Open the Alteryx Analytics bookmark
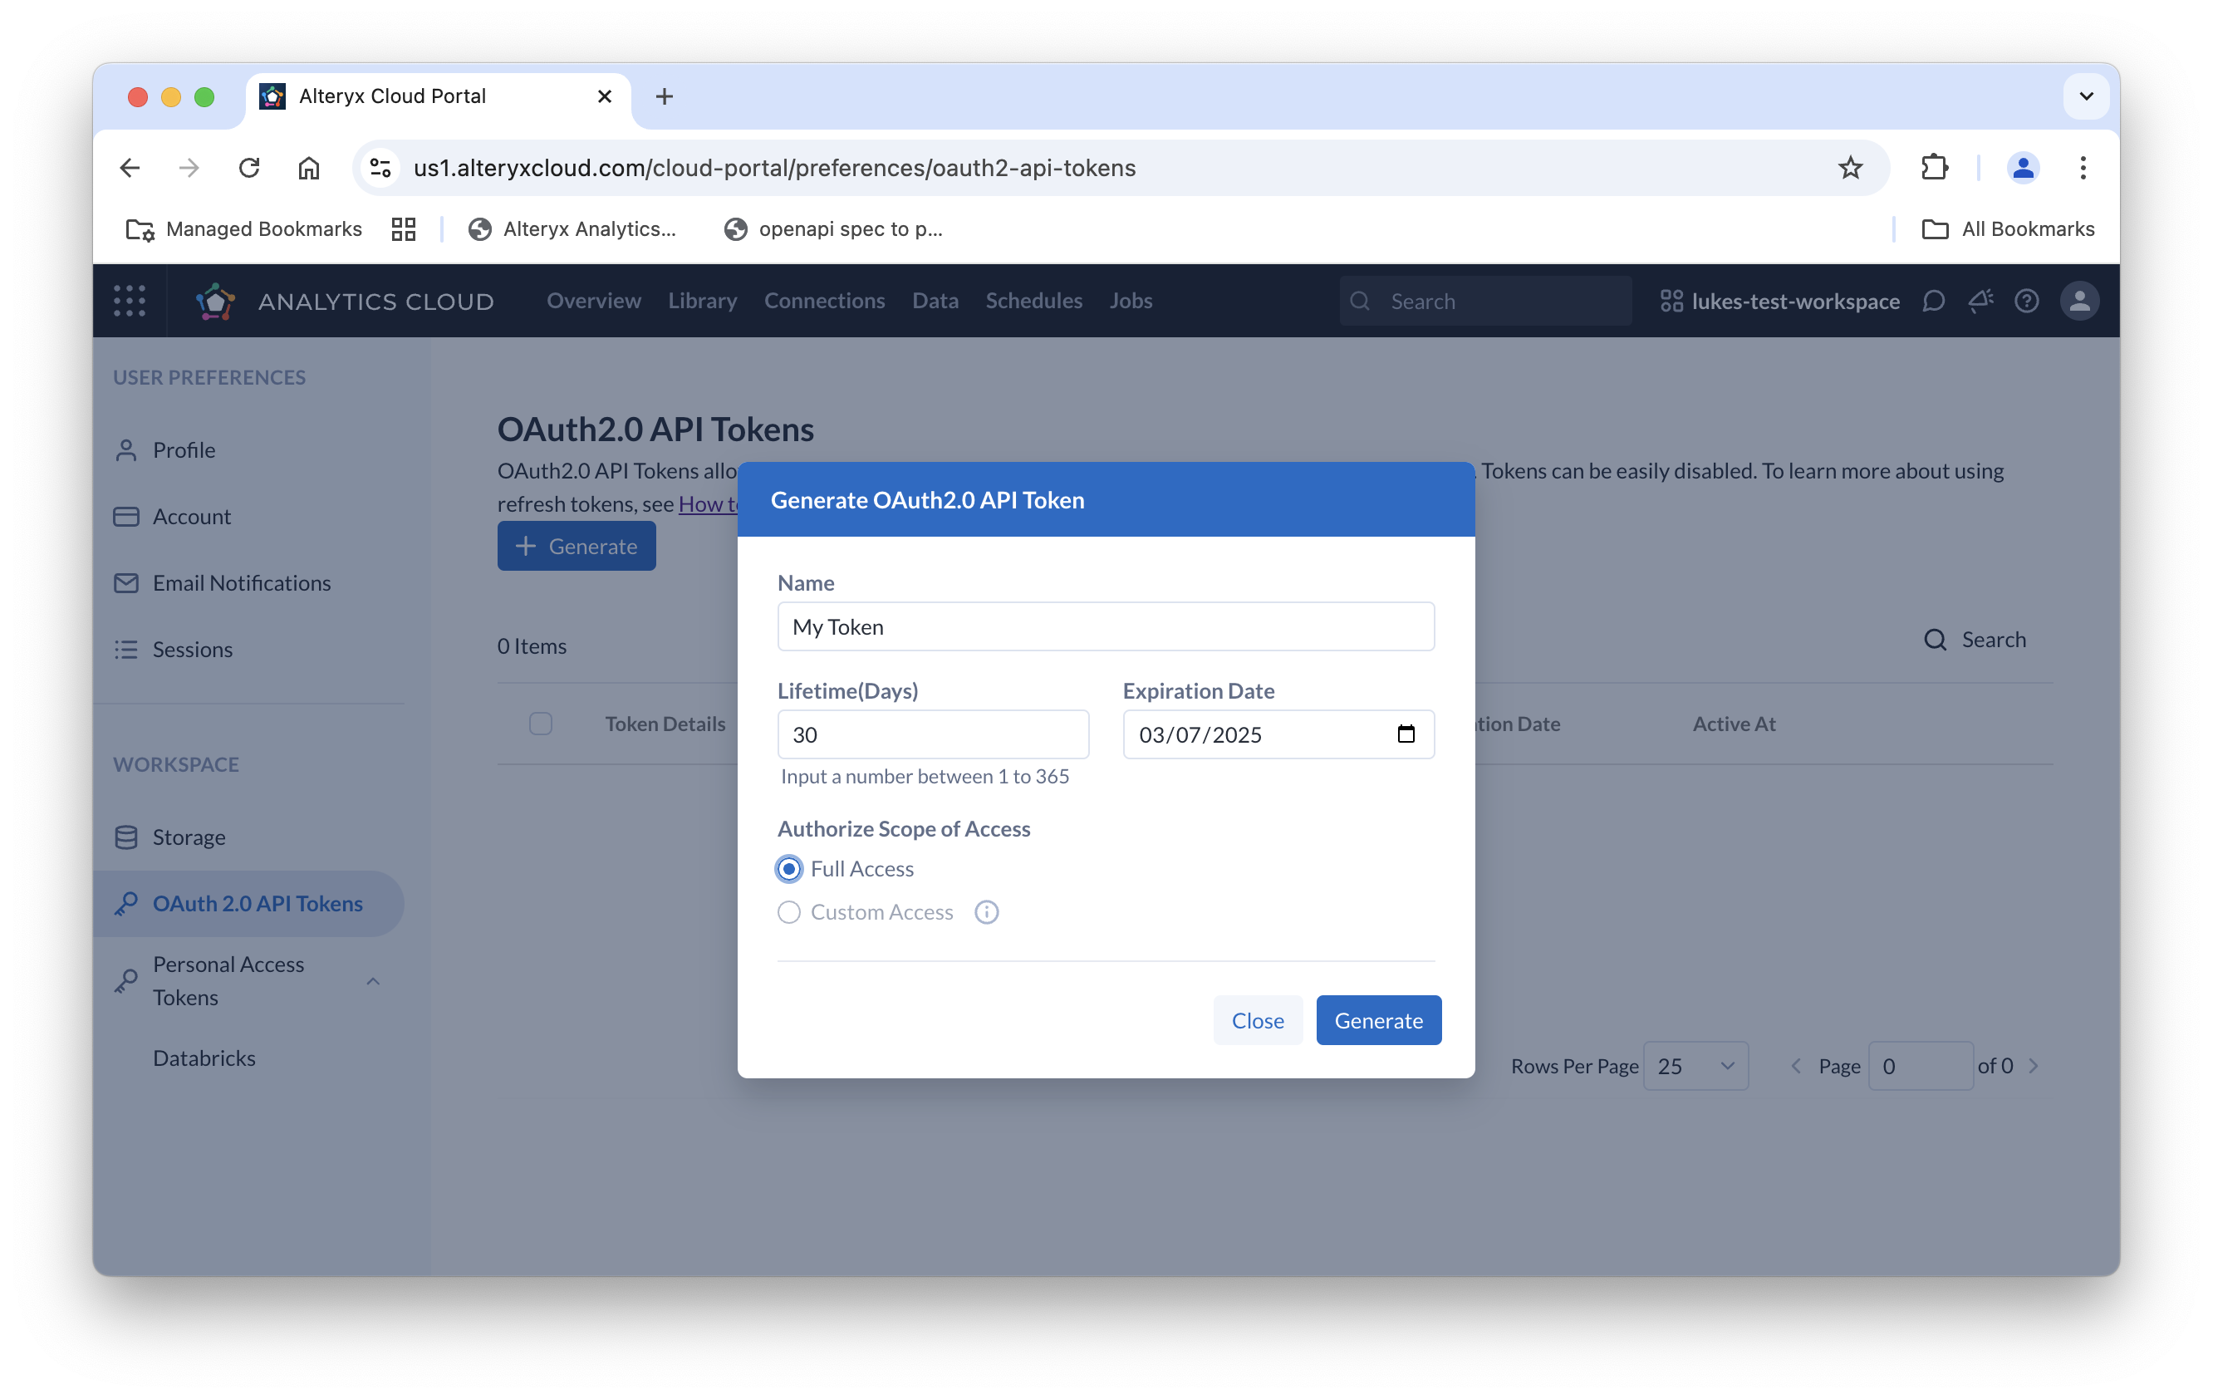2213x1399 pixels. click(572, 229)
